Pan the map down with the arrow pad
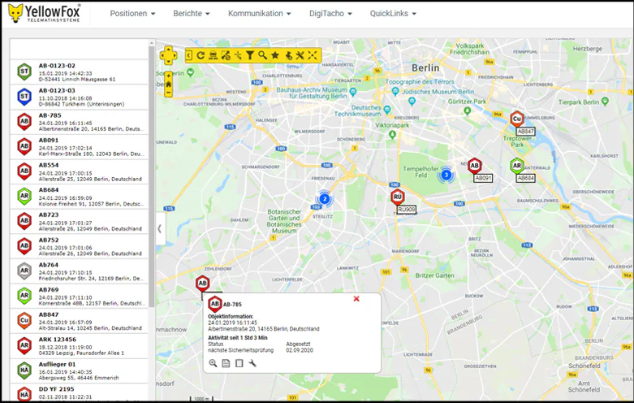The width and height of the screenshot is (634, 403). coord(169,62)
